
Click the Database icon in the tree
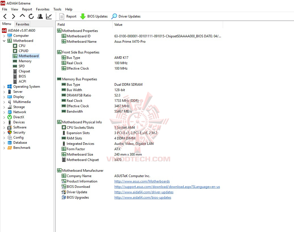pos(10,143)
